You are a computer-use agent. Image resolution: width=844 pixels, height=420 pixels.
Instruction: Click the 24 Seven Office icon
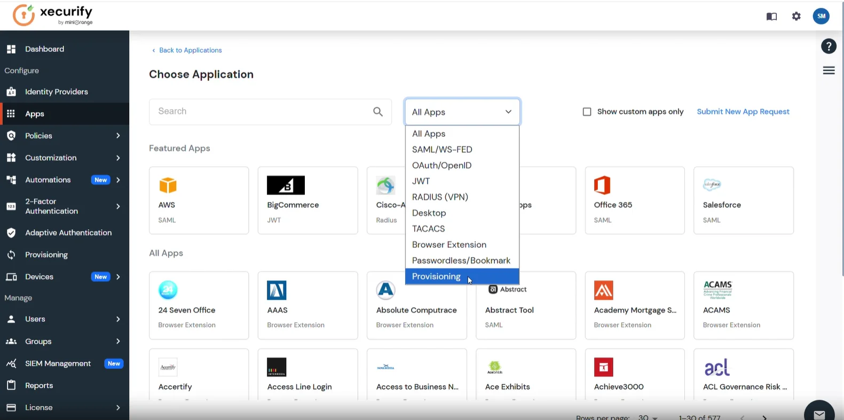[x=168, y=290]
